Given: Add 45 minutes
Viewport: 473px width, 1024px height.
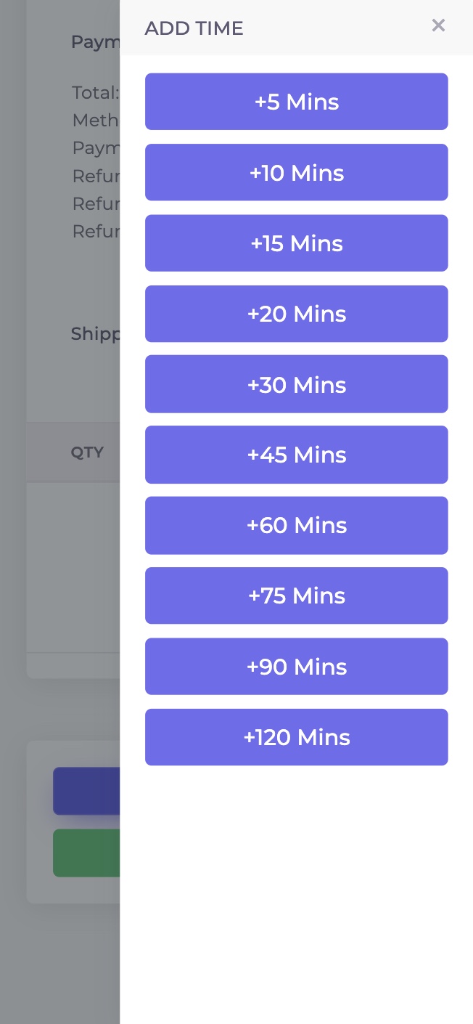Looking at the screenshot, I should pos(296,455).
